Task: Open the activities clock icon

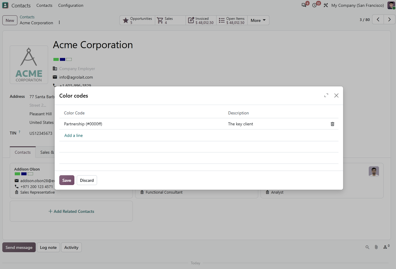Action: click(315, 5)
